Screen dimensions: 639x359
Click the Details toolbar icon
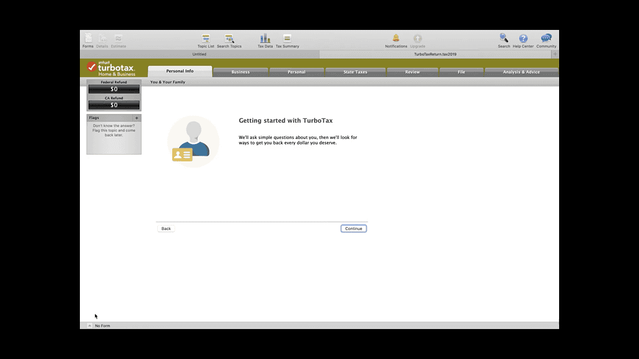(102, 41)
